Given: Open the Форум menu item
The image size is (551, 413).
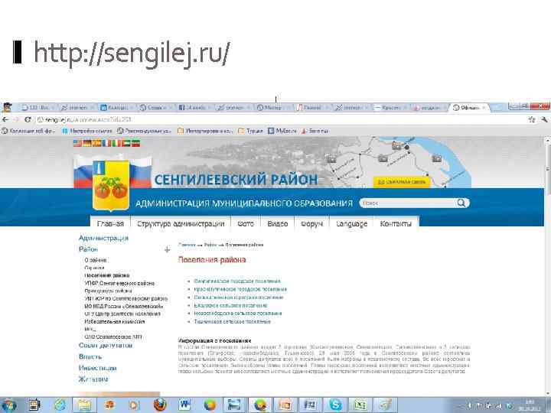Looking at the screenshot, I should tap(311, 223).
